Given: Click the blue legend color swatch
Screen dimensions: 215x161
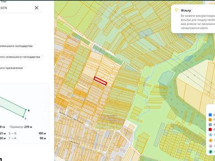Looking at the screenshot, I should pos(210,115).
